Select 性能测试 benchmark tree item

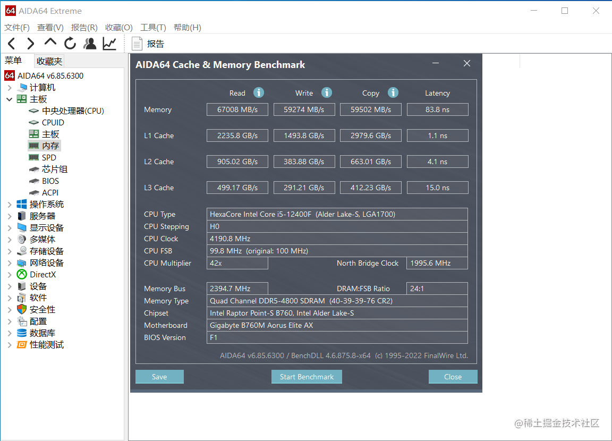coord(46,345)
